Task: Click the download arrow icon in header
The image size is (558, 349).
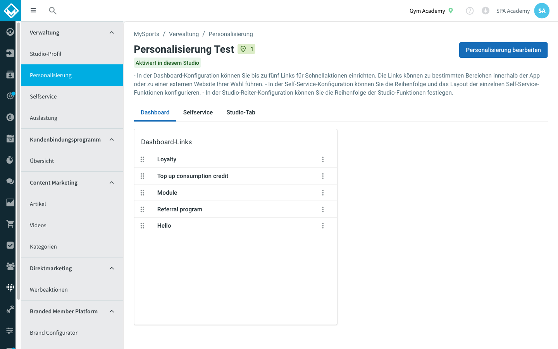Action: (486, 11)
